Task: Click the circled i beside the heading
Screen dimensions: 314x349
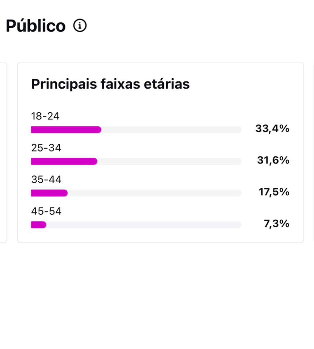Action: coord(79,26)
